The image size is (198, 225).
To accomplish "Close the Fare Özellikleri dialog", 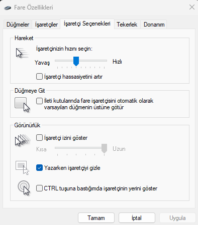I will [192, 7].
